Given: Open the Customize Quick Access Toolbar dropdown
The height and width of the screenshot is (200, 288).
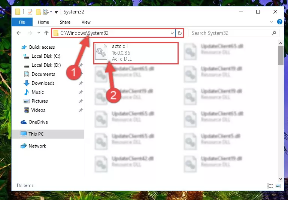Looking at the screenshot, I should pos(57,12).
